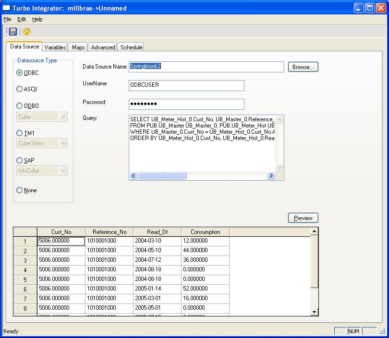The image size is (389, 338).
Task: Choose None as the datasource type
Action: pyautogui.click(x=20, y=190)
